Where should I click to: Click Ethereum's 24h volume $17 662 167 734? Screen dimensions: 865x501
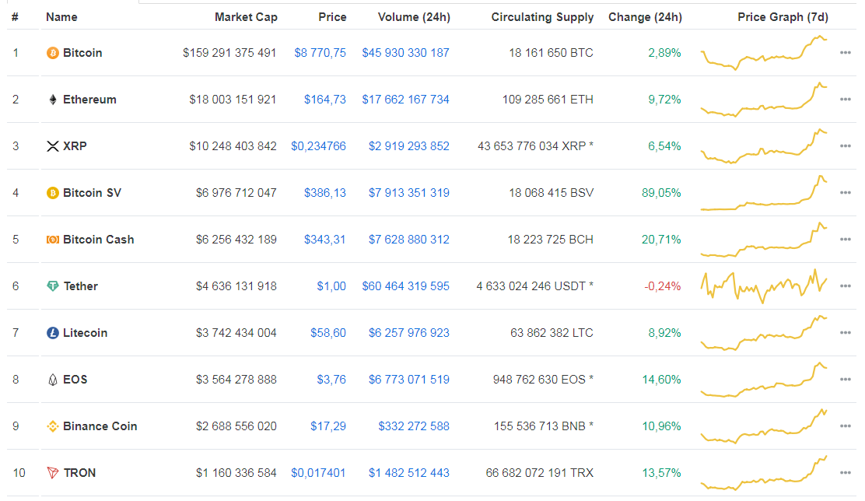coord(405,100)
